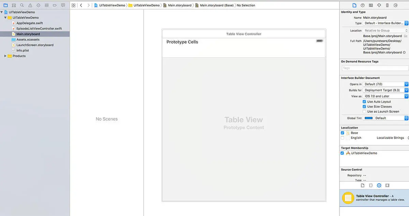Toggle UITableViewDemo target membership checkbox

click(343, 153)
